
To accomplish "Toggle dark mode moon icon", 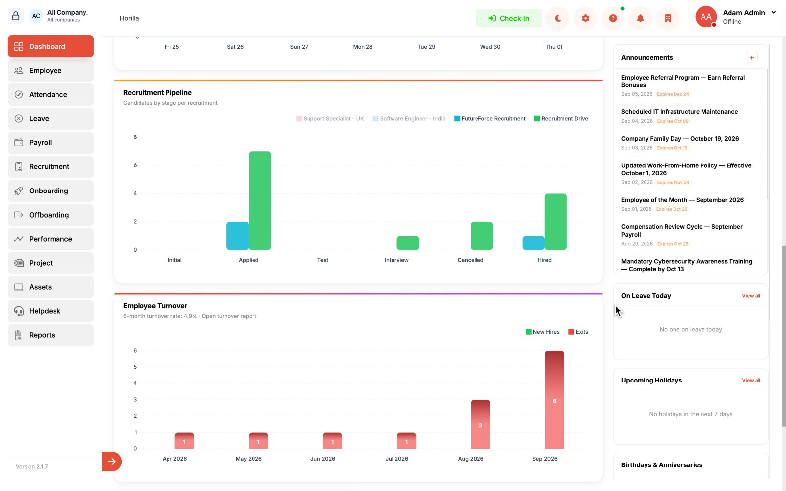I will pos(558,18).
